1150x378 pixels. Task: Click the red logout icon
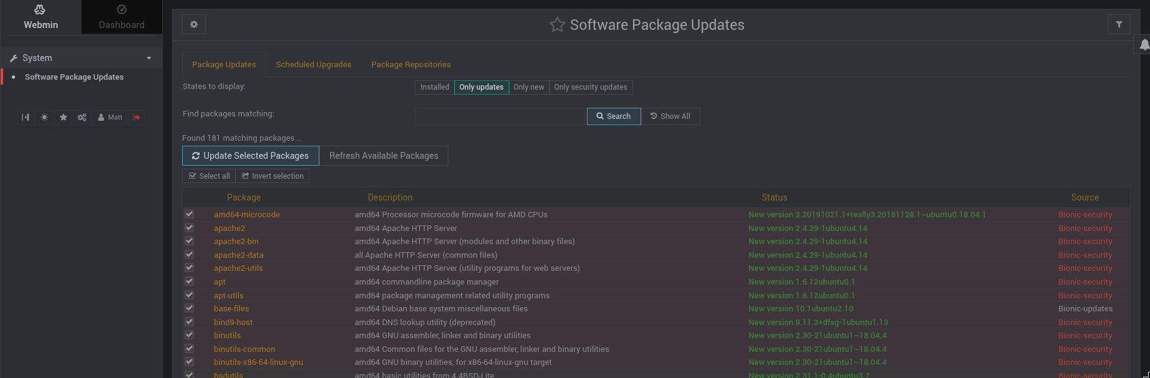(x=137, y=117)
